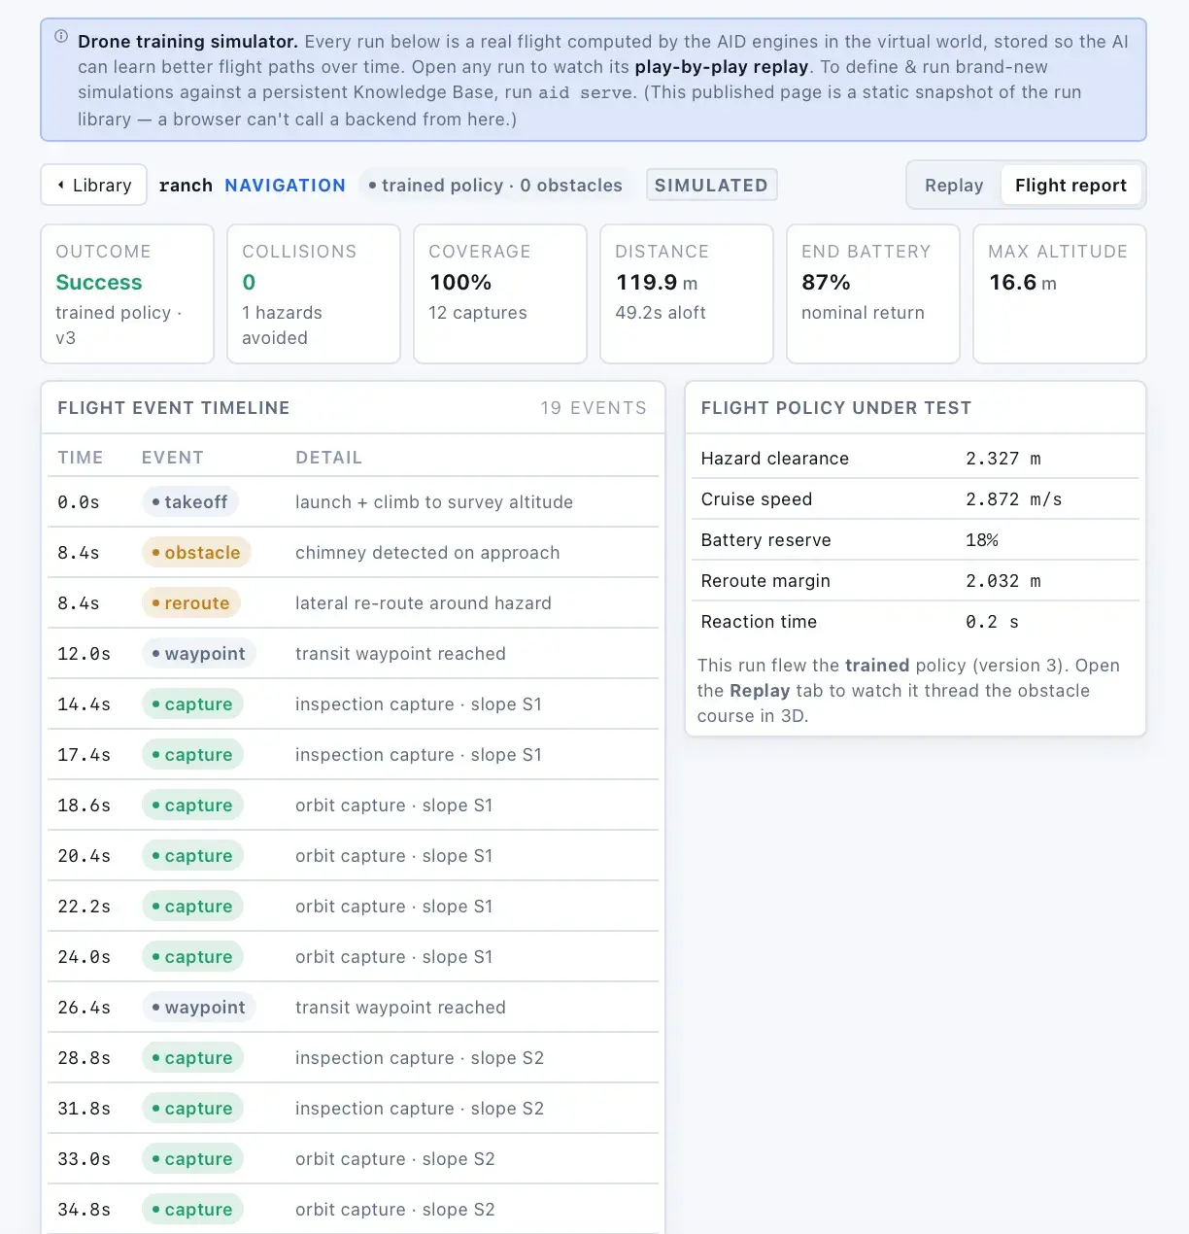Click the reroute event tag

(x=191, y=602)
